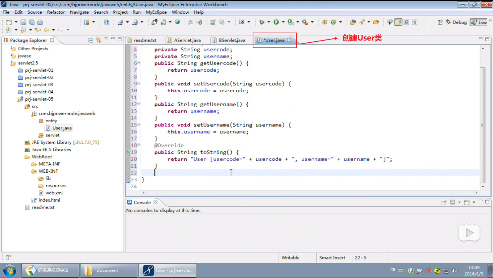This screenshot has height=278, width=493.
Task: Toggle Link with Editor in Package Explorer
Action: [x=98, y=40]
